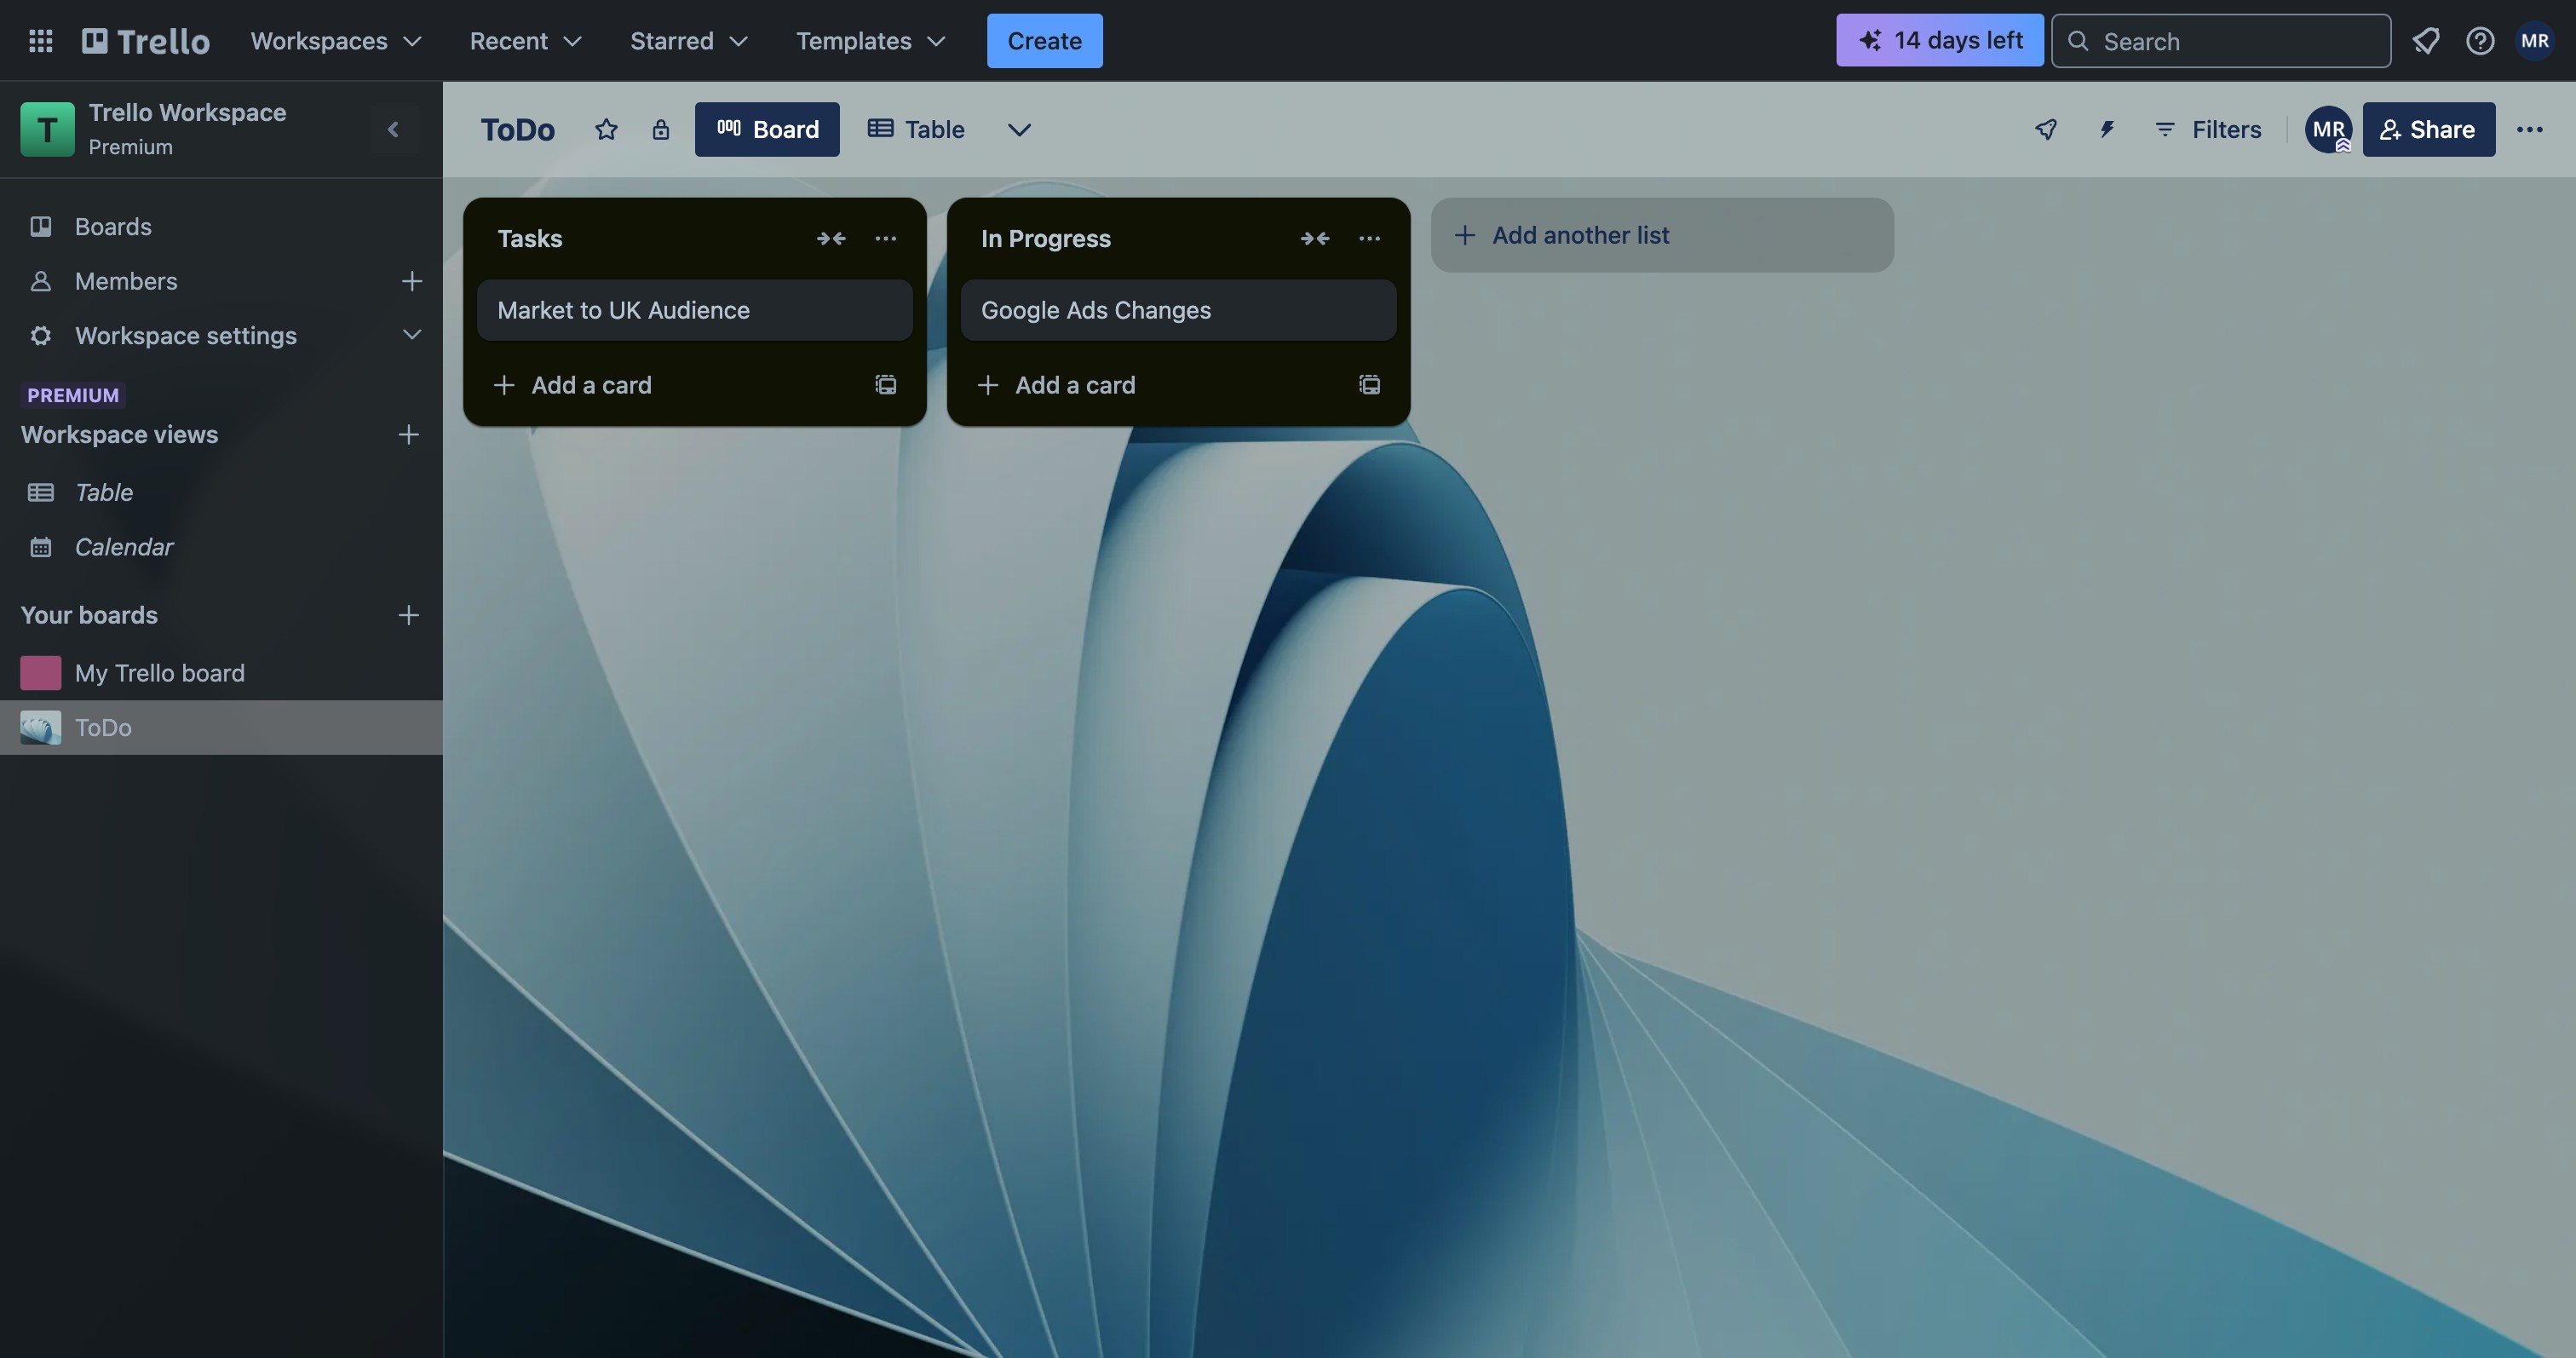This screenshot has width=2576, height=1358.
Task: Click the plus icon next to Workspace views
Action: coord(408,434)
